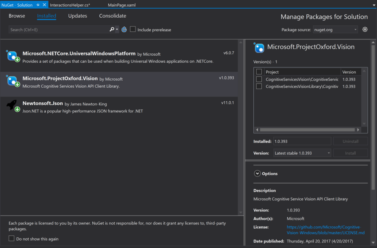377x248 pixels.
Task: Click details pane scroll up arrow
Action: coord(373,42)
